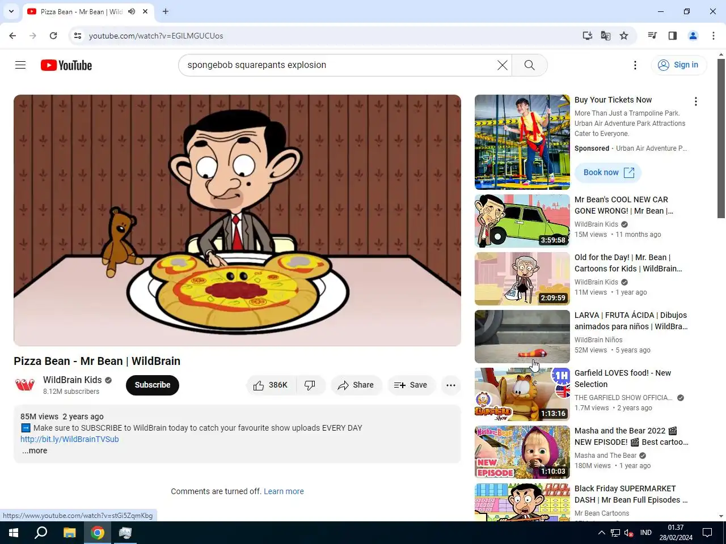Share the Pizza Bean video
Viewport: 726px width, 544px height.
point(356,385)
